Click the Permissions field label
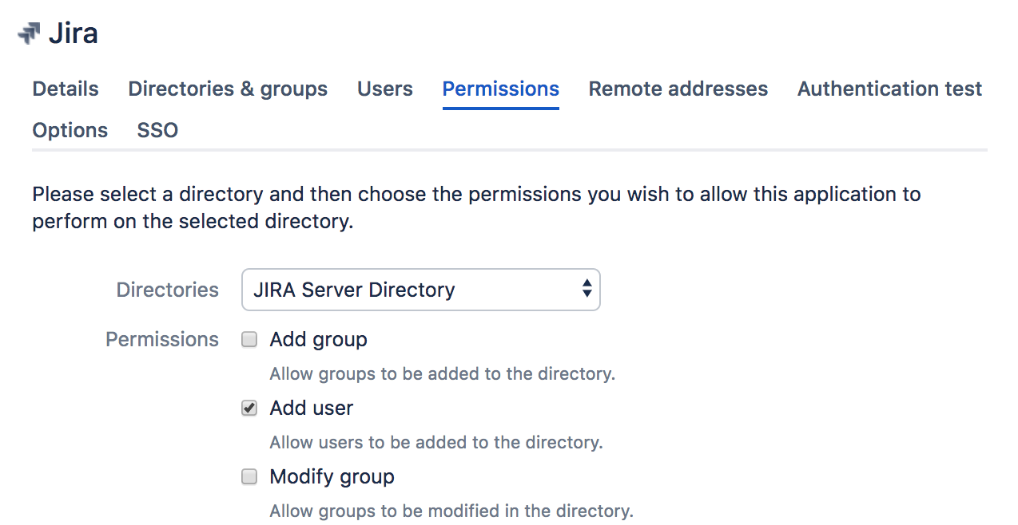The image size is (1018, 525). pos(162,339)
